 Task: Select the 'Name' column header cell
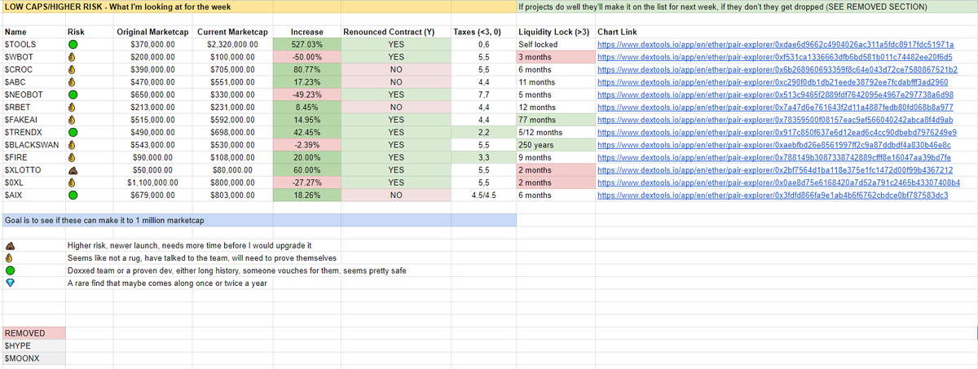point(33,32)
